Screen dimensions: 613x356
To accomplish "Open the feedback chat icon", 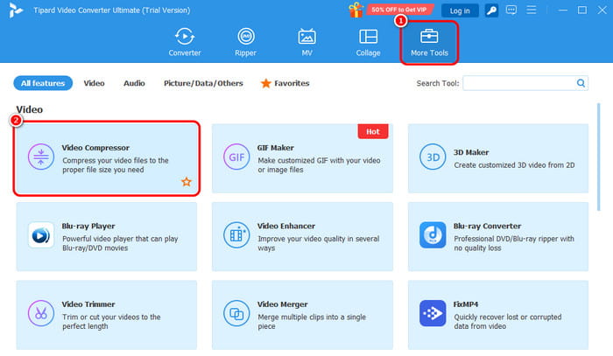I will [511, 10].
